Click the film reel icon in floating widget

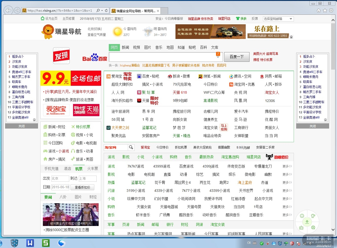pyautogui.click(x=313, y=228)
